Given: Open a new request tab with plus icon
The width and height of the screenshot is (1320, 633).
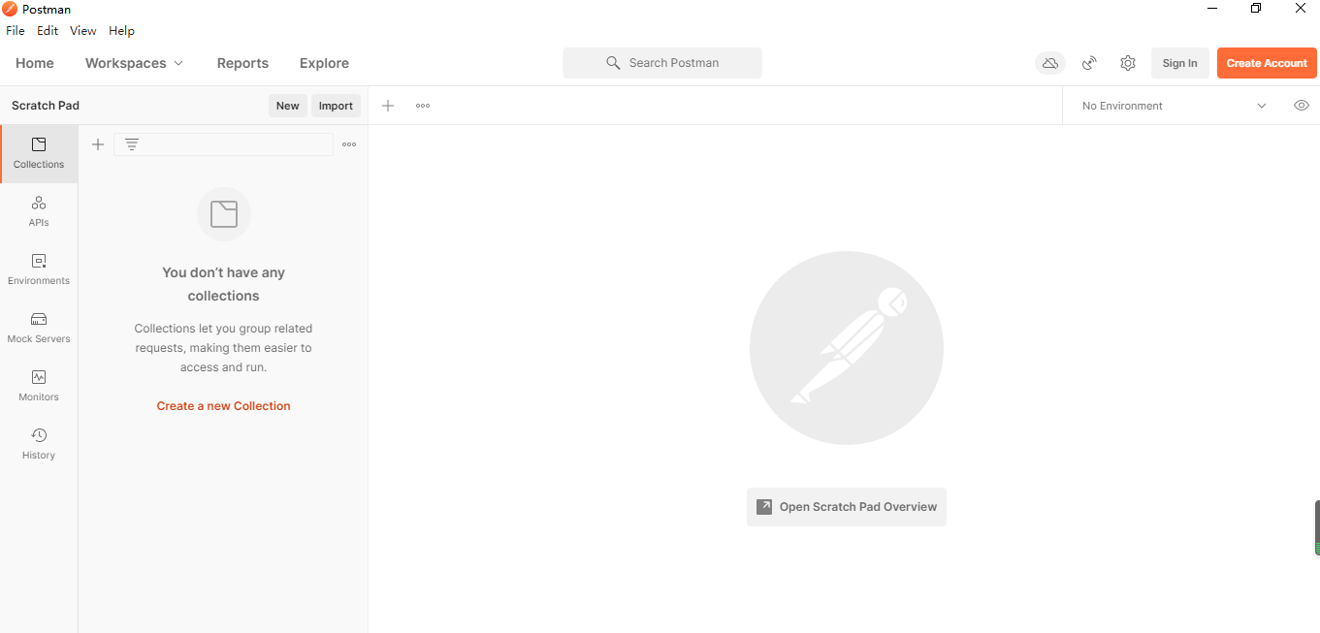Looking at the screenshot, I should [x=388, y=106].
